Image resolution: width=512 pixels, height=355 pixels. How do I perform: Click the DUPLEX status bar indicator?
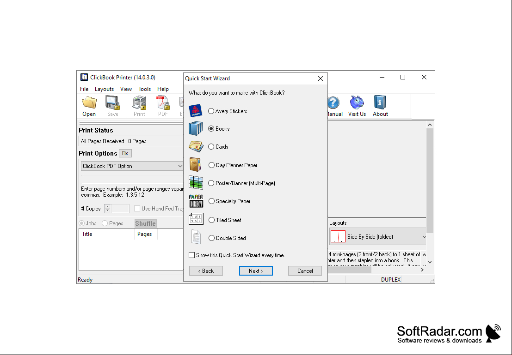point(390,280)
